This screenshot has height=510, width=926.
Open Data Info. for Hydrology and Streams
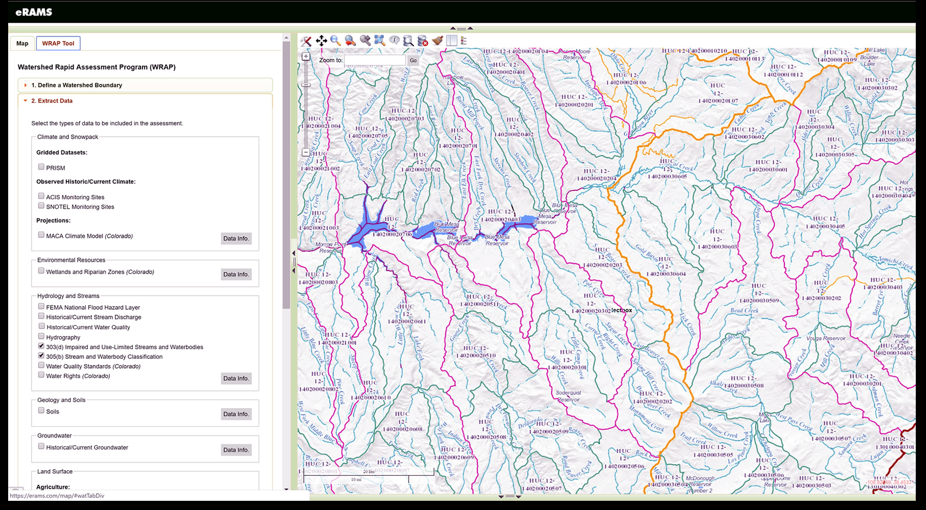click(236, 378)
